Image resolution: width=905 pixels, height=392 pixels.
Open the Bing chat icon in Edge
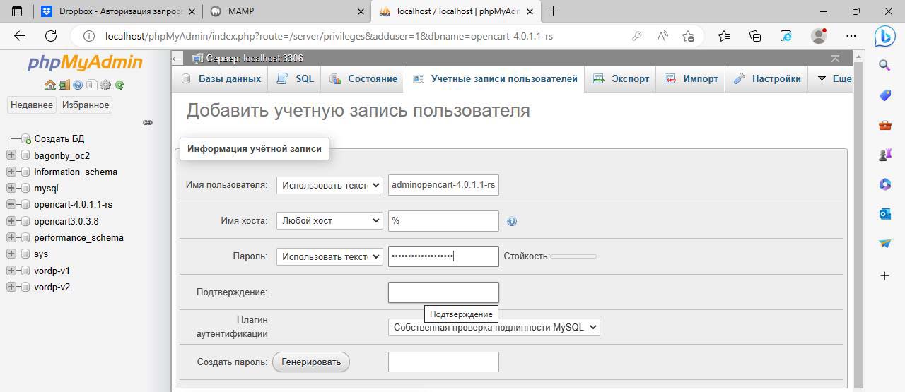[884, 36]
